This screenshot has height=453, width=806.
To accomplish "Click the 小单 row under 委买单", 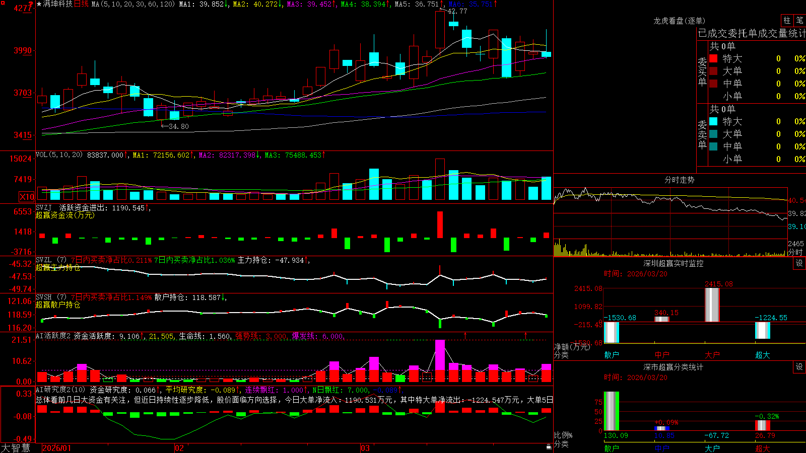I will [x=757, y=96].
